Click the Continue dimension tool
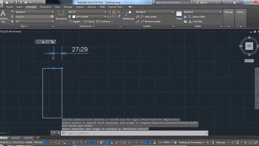259x146 pixels. 103,21
